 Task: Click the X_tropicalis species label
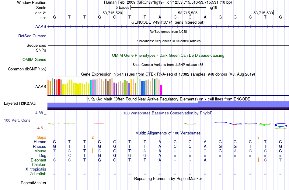(x=36, y=169)
